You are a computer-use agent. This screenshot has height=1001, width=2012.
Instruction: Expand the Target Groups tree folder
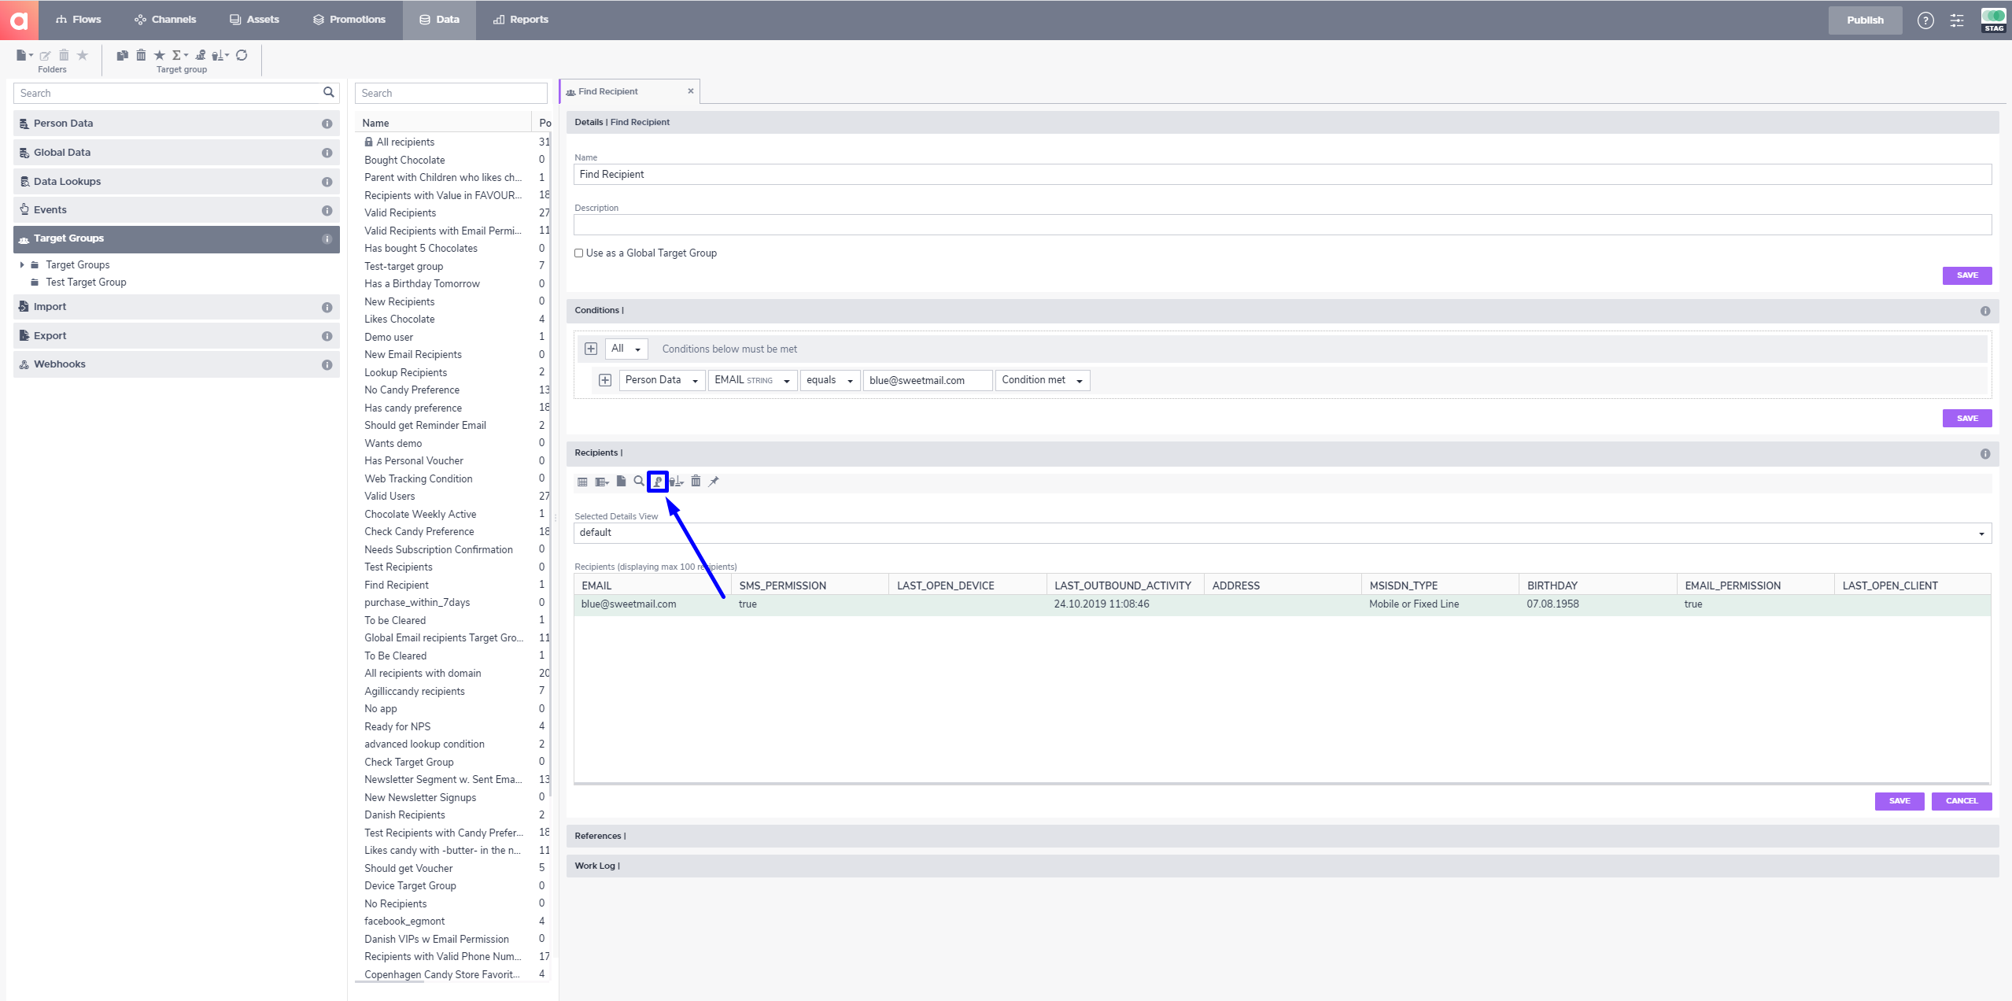coord(22,265)
